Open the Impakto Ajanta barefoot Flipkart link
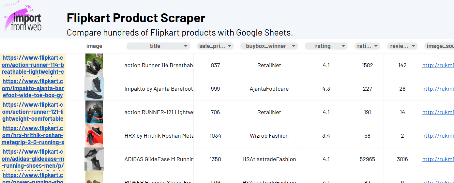 pos(33,88)
